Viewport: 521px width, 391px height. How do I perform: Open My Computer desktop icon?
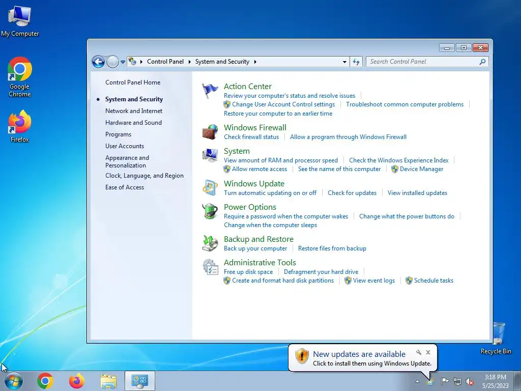(x=20, y=21)
